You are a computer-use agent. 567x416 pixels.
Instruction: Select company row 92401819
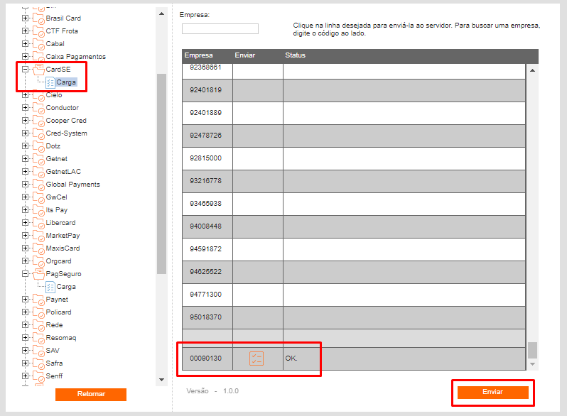pos(354,90)
